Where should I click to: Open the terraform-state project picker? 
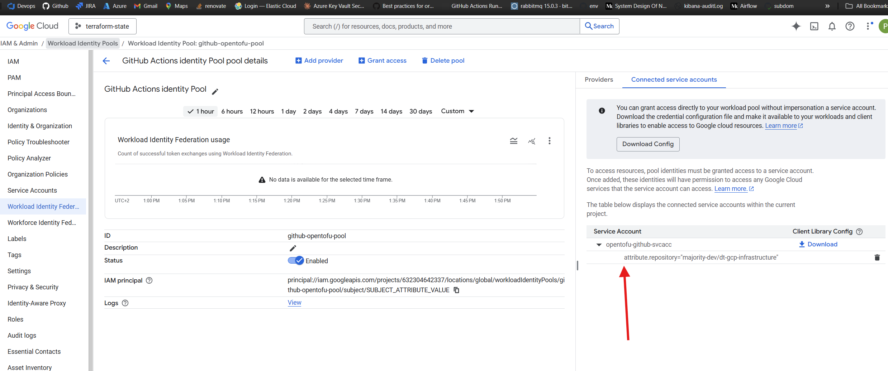click(x=103, y=26)
